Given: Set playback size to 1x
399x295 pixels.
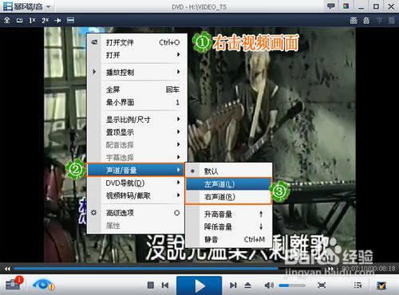Looking at the screenshot, I should pos(32,20).
